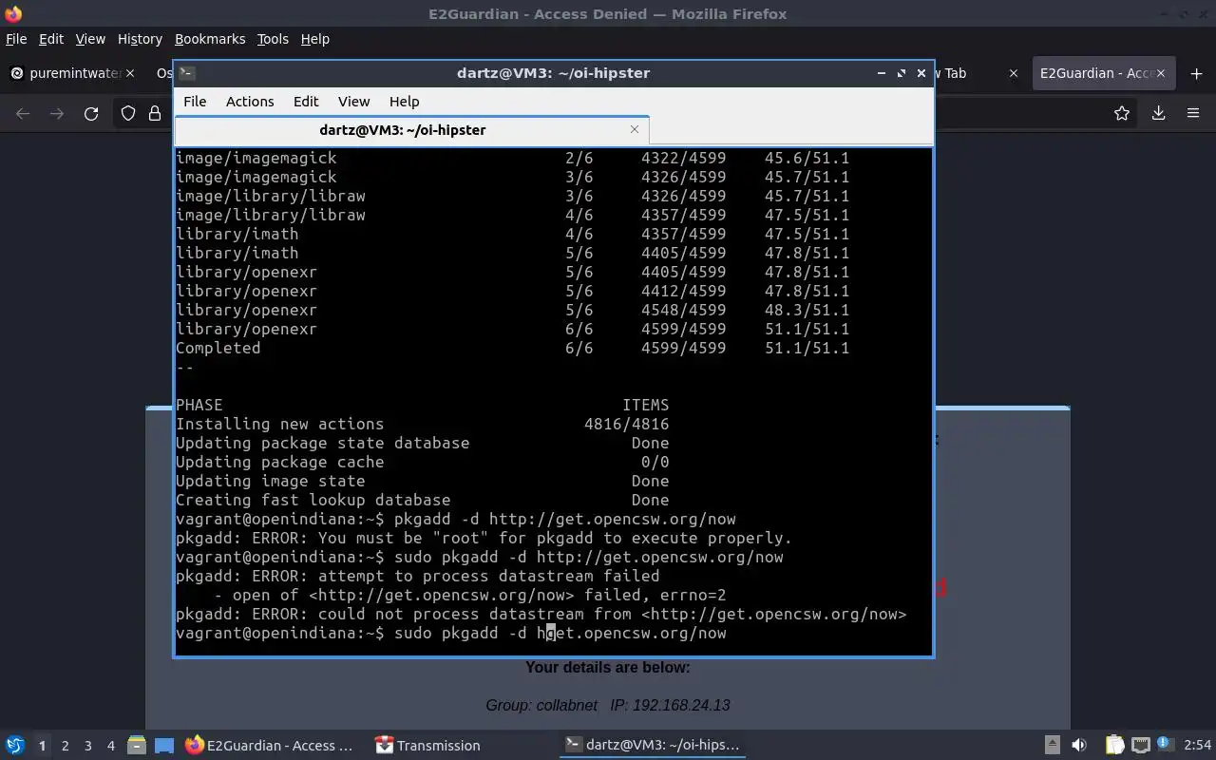Image resolution: width=1216 pixels, height=760 pixels.
Task: Switch to workspace 1
Action: coord(42,746)
